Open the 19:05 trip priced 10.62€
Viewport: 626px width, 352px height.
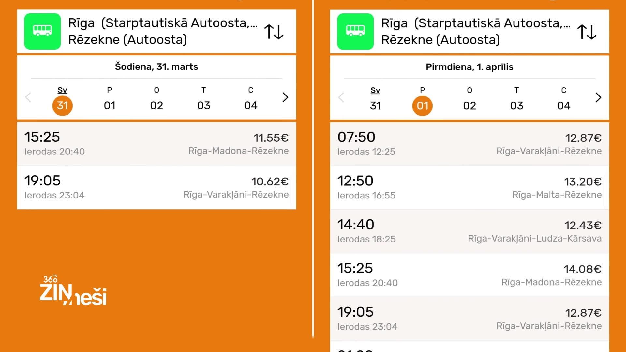click(x=156, y=187)
